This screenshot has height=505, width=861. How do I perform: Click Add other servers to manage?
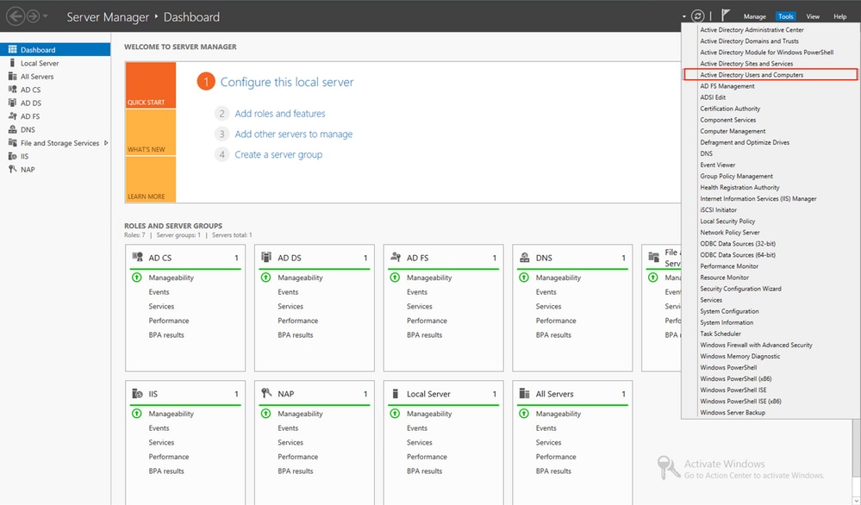[x=294, y=134]
